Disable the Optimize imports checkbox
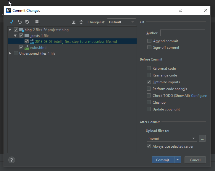 tap(149, 82)
